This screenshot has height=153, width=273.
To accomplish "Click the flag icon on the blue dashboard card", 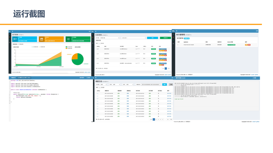I will (x=15, y=39).
